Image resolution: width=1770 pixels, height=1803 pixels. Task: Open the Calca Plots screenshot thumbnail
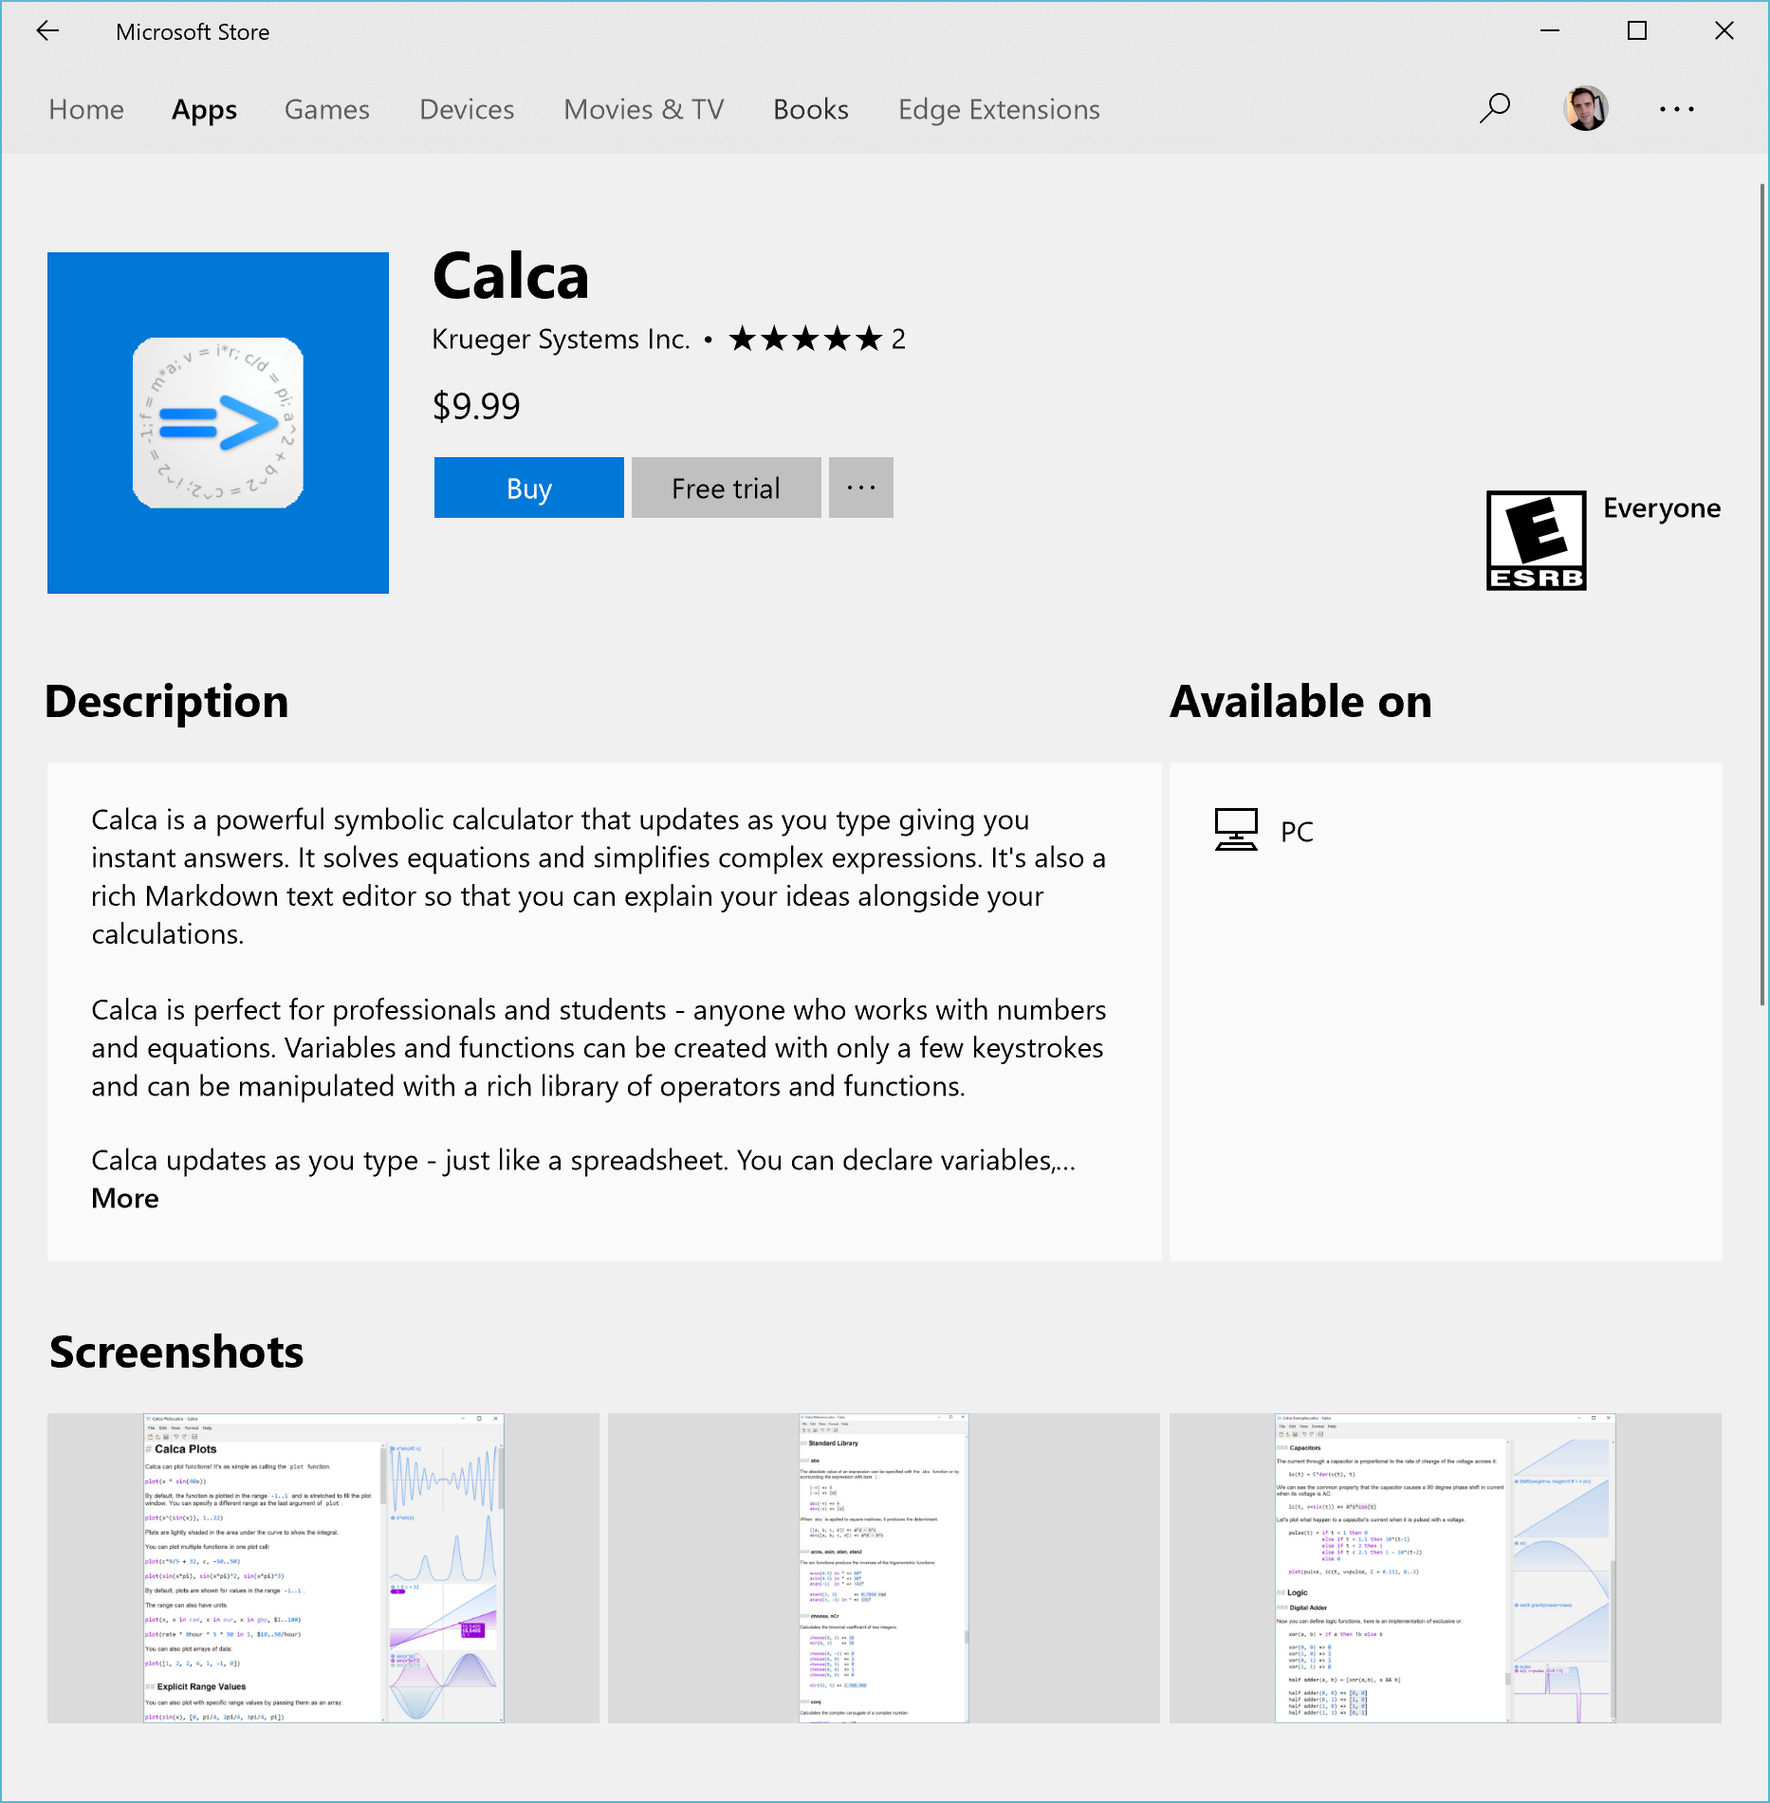pos(323,1568)
